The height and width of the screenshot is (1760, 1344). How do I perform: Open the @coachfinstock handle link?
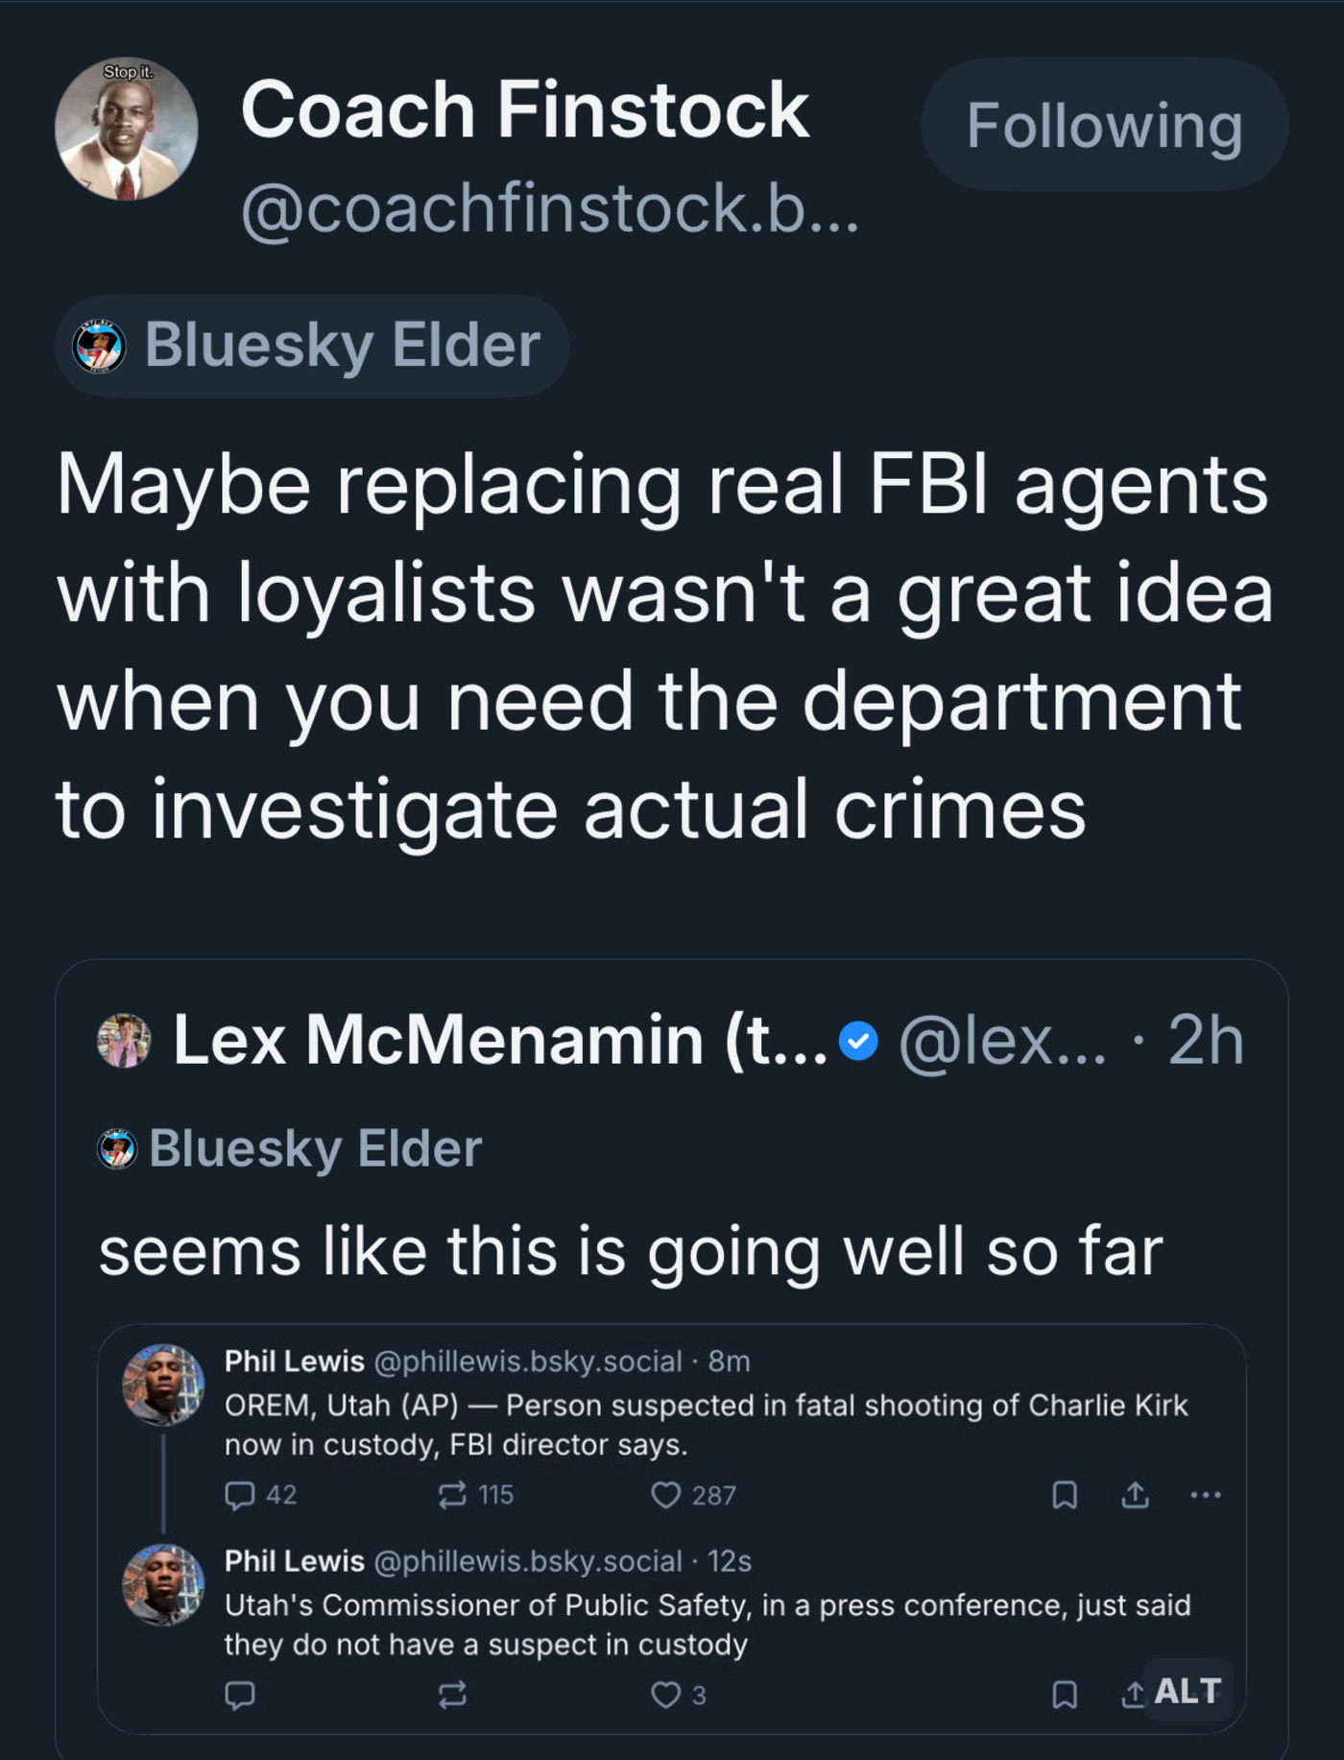[x=549, y=208]
